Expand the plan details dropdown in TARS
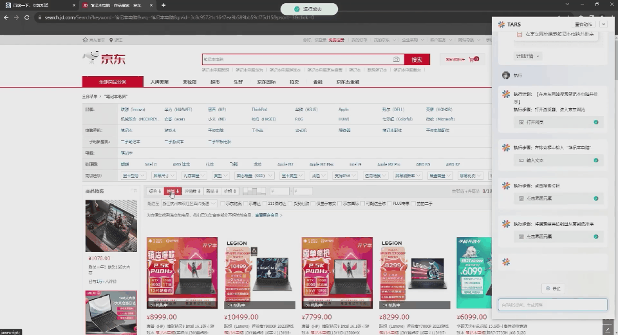The width and height of the screenshot is (618, 335). (x=527, y=57)
